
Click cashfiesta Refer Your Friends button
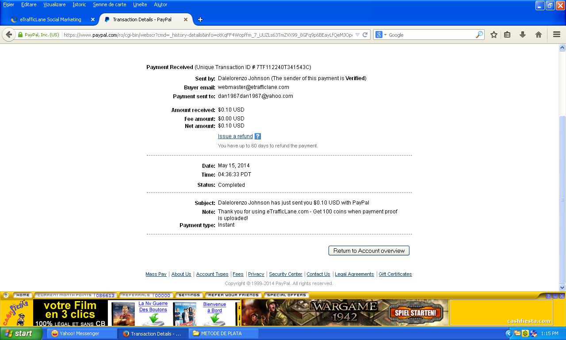(x=233, y=295)
